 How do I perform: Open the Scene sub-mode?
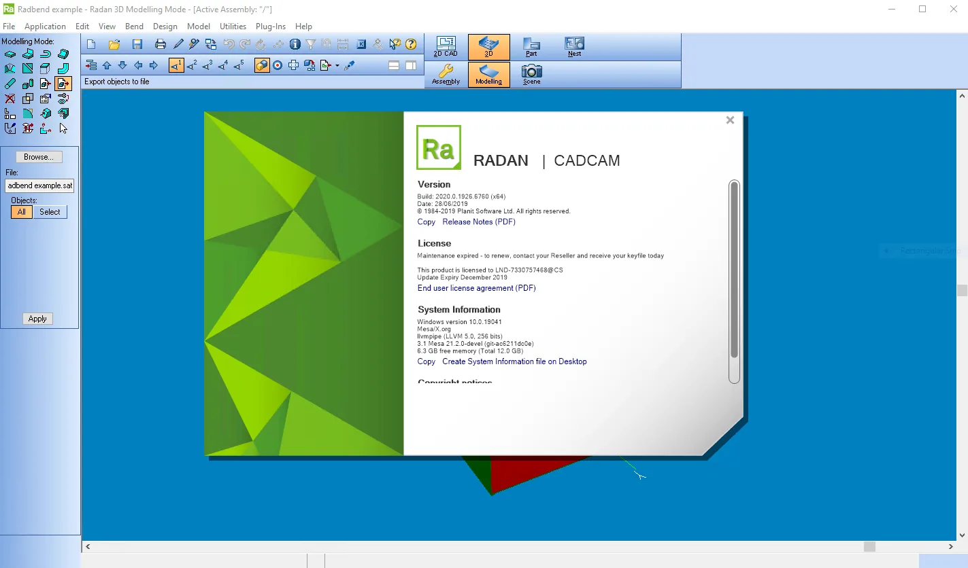[x=531, y=74]
